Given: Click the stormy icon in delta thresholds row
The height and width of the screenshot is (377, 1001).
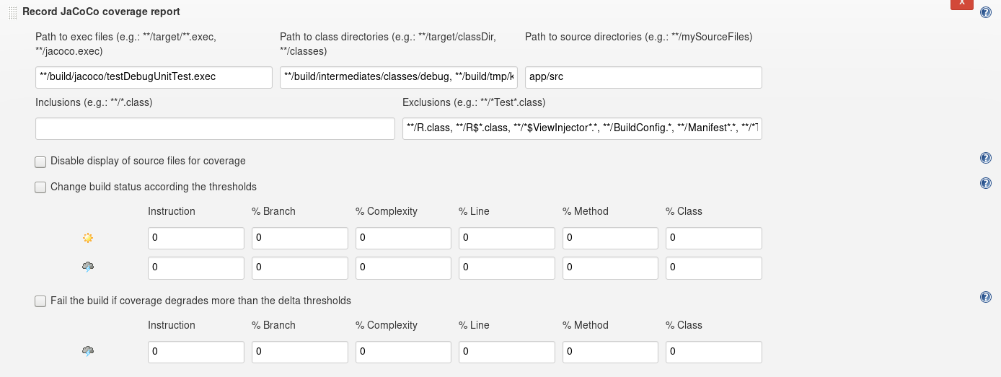Looking at the screenshot, I should coord(88,352).
